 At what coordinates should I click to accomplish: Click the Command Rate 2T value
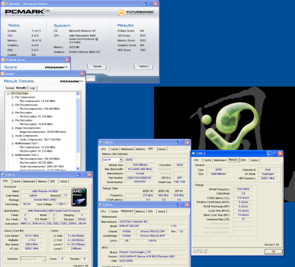coord(243,219)
